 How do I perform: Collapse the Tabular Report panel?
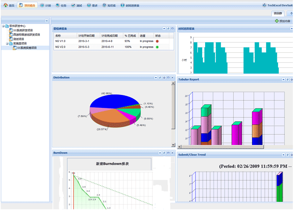tap(283, 80)
